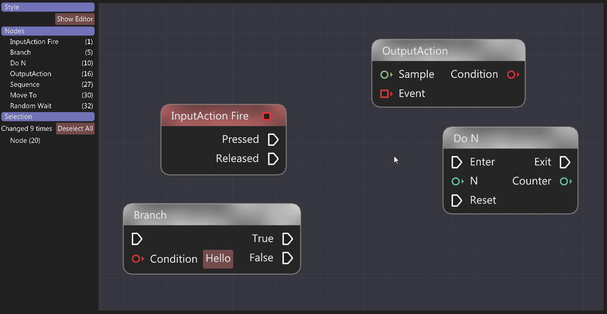This screenshot has height=314, width=607.
Task: Click the Released output pin on InputAction Fire
Action: 273,159
